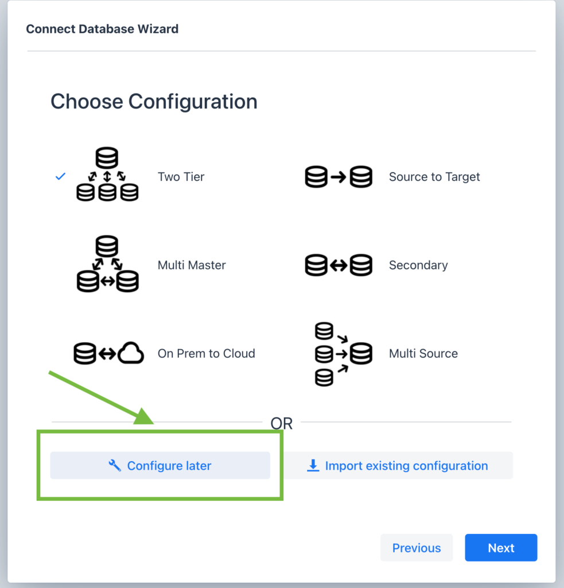The height and width of the screenshot is (588, 564).
Task: Choose the Multi Master configuration option
Action: coord(192,265)
